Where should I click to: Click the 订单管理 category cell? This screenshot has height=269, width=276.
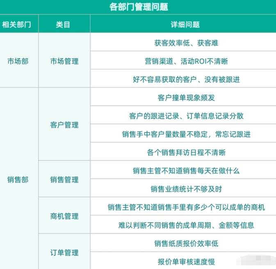64,252
